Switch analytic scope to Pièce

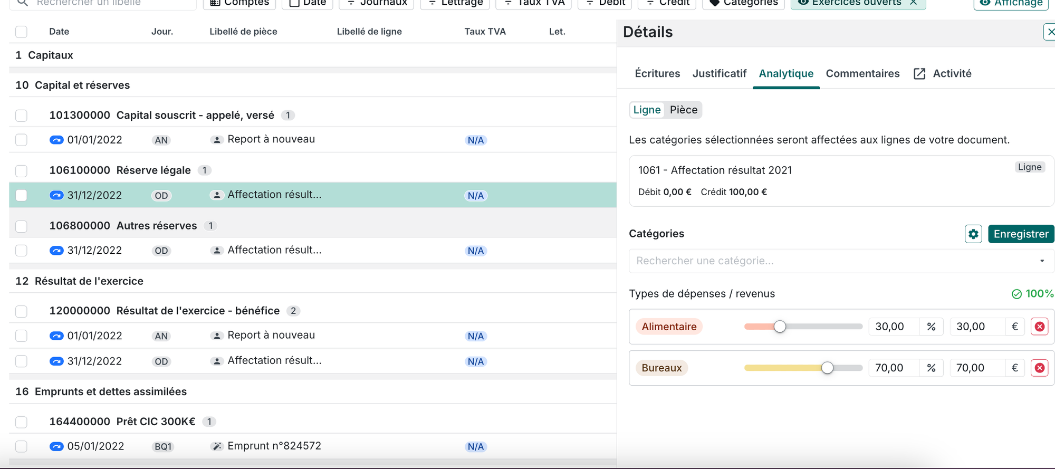point(683,110)
